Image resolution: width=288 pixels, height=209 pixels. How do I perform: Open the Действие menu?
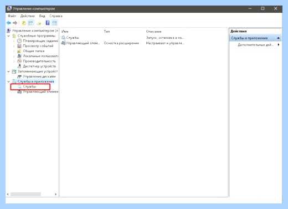point(28,16)
